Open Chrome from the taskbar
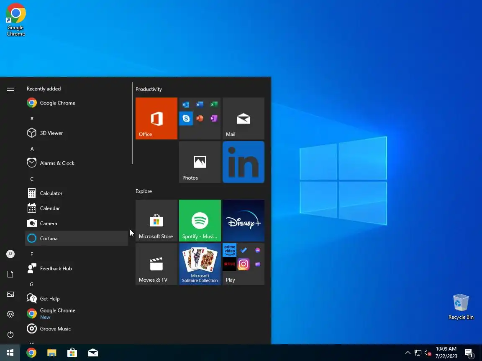The width and height of the screenshot is (482, 361). (31, 353)
